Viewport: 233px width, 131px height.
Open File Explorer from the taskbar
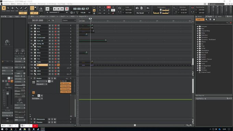[25, 129]
